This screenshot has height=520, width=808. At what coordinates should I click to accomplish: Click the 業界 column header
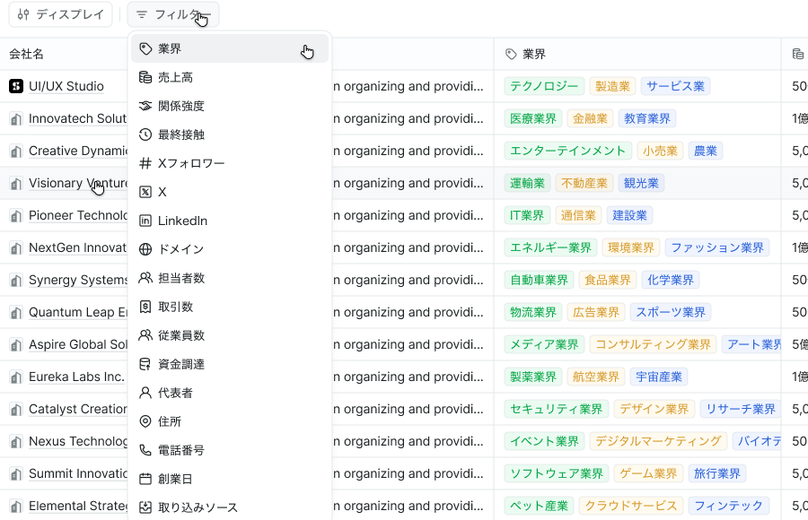[x=637, y=54]
